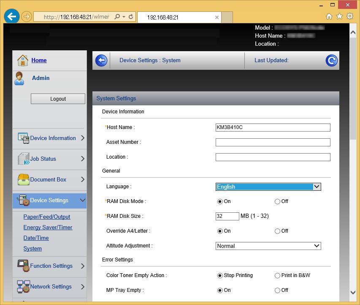360x305 pixels.
Task: Click the Job Status menu label
Action: click(43, 159)
